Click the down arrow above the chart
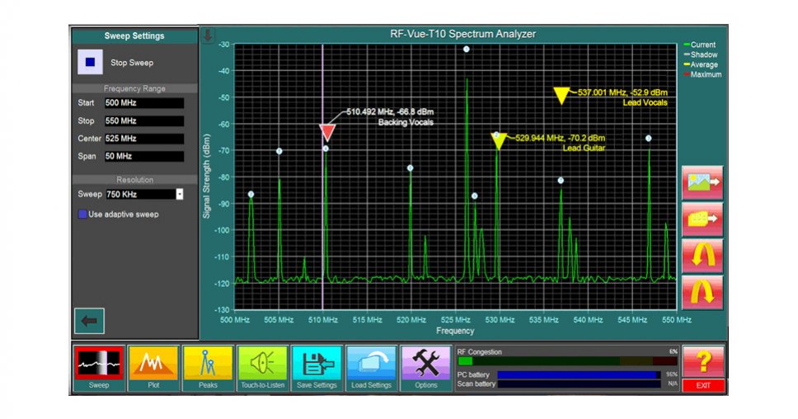The width and height of the screenshot is (798, 419). (x=208, y=35)
